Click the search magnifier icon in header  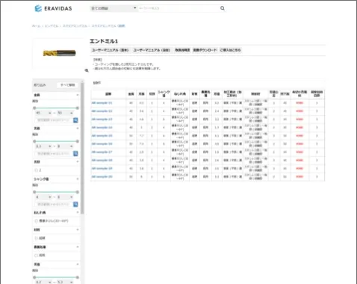pyautogui.click(x=223, y=8)
